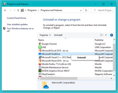
Task: Click the Microsoft OneDrive cloud icon
Action: click(x=40, y=54)
